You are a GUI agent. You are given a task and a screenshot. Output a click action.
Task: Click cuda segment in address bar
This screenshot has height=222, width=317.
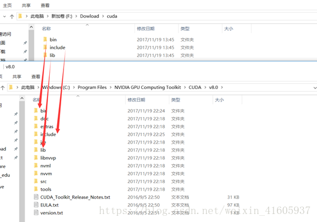pos(112,16)
